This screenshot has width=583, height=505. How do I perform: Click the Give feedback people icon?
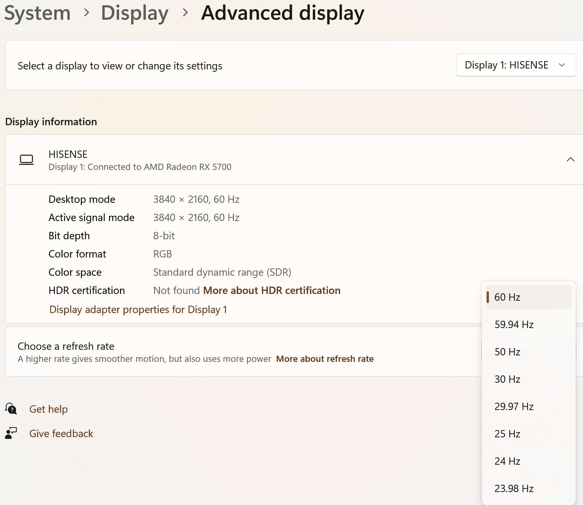point(11,433)
